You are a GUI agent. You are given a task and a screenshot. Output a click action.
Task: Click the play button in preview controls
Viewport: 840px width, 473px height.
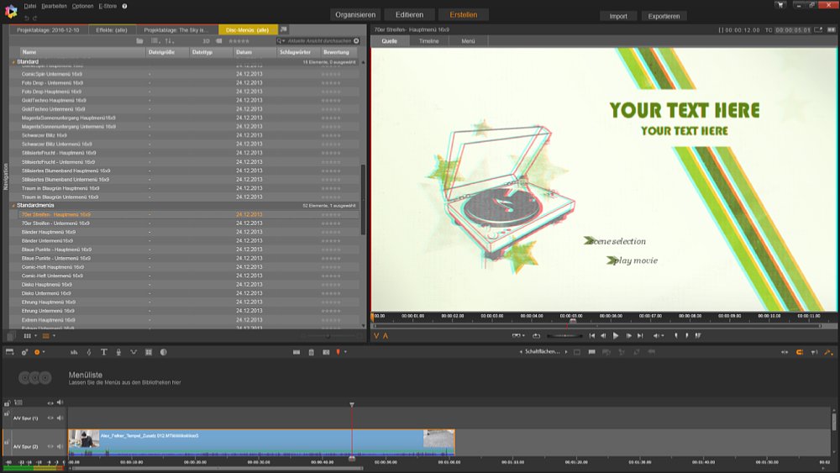(x=616, y=336)
